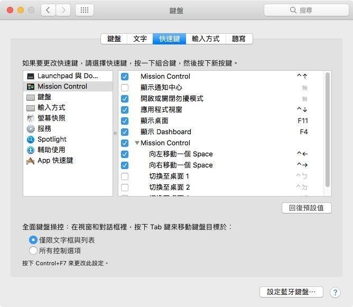Click the 回復預設值 button
The height and width of the screenshot is (307, 353).
306,208
